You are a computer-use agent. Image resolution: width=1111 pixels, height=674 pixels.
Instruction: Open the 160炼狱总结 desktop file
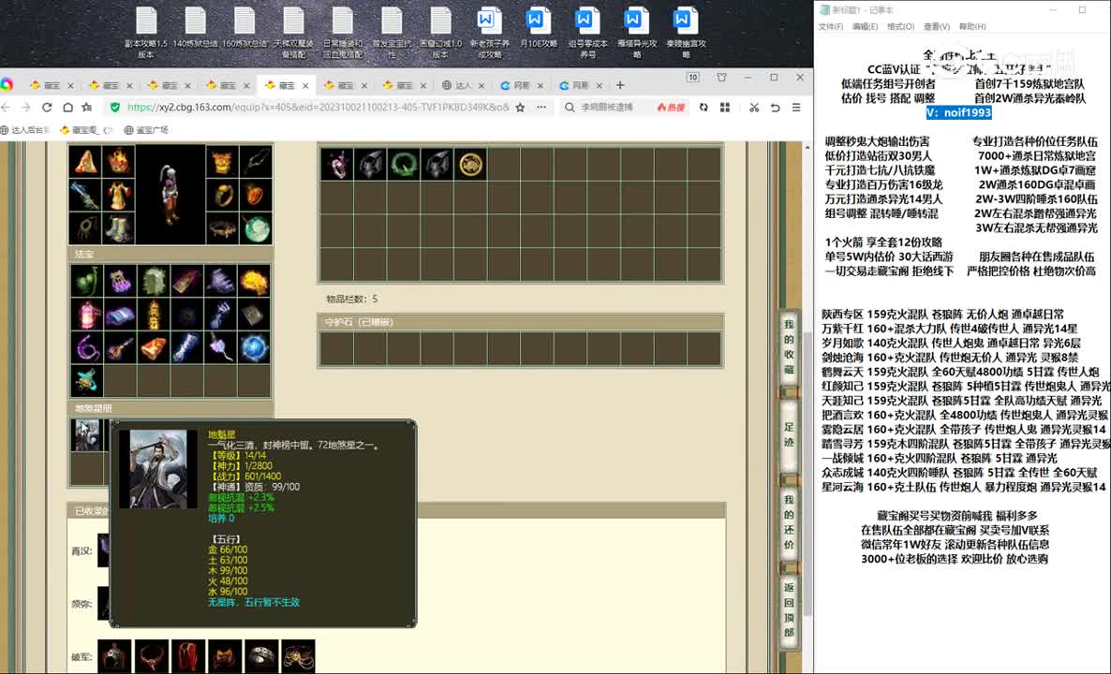click(x=244, y=28)
